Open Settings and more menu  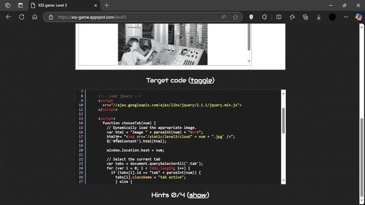point(346,17)
